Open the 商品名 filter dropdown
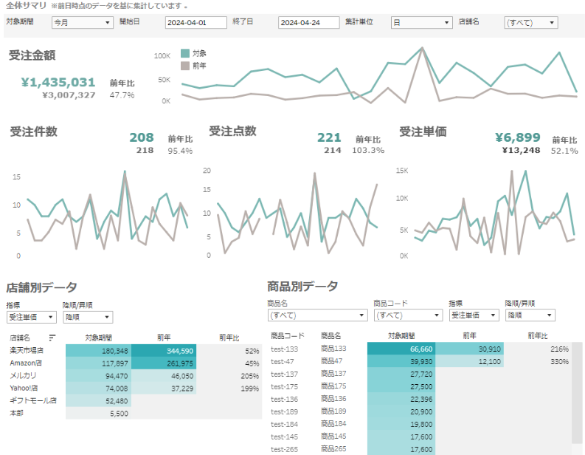The image size is (585, 455). [317, 315]
